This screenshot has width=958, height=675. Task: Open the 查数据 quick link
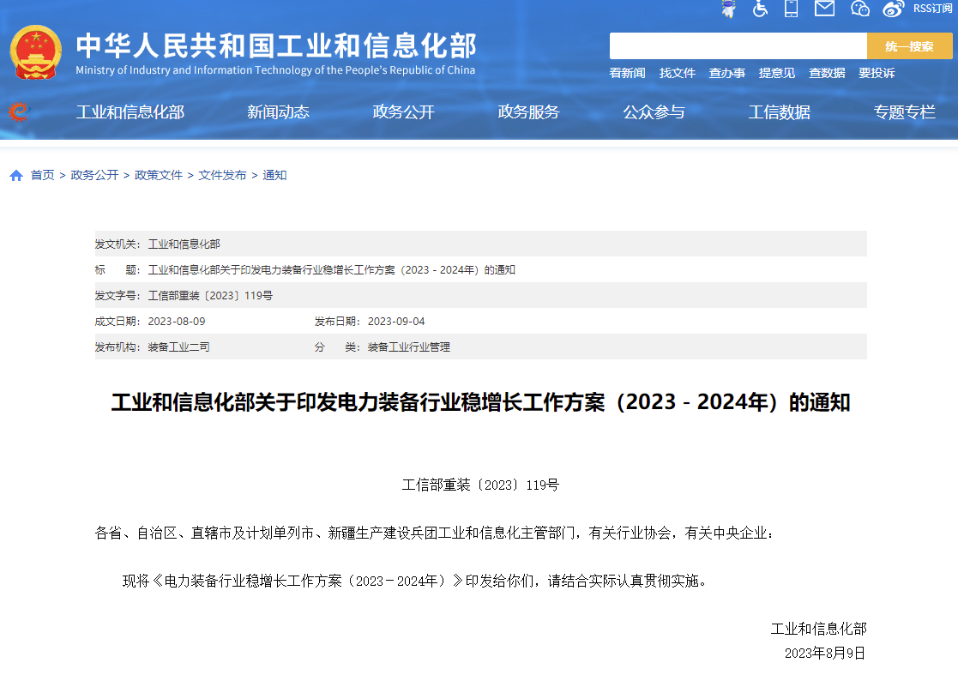[x=828, y=73]
